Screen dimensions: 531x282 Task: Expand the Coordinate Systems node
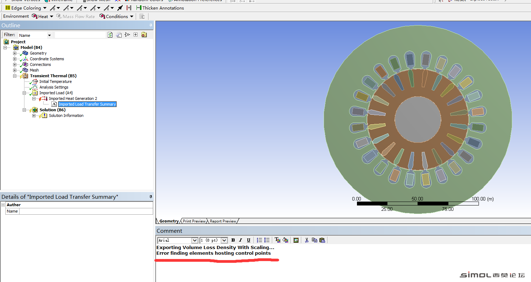(15, 59)
